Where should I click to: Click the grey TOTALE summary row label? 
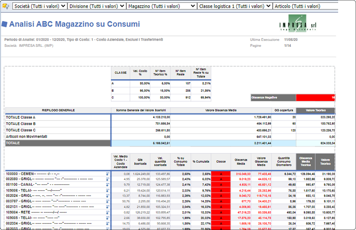58,143
